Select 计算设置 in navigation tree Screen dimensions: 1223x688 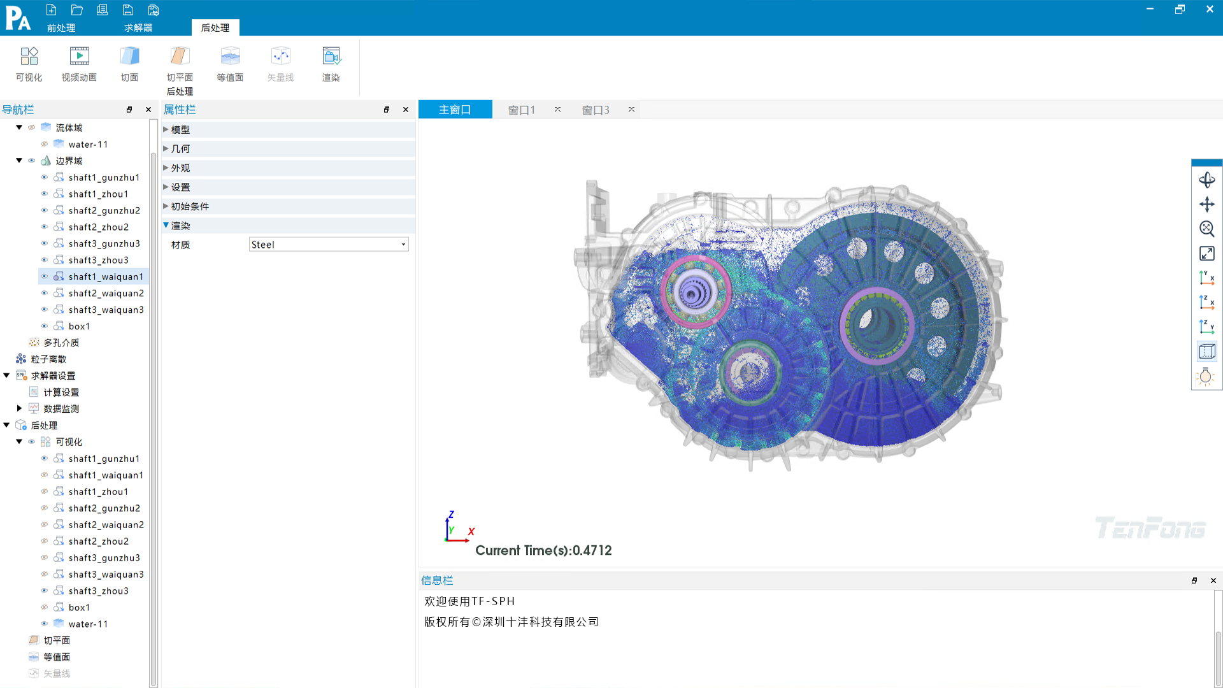point(61,392)
